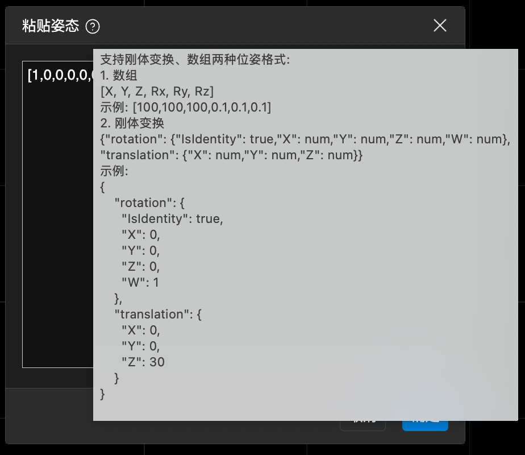Click the "W": 1 example line
The width and height of the screenshot is (525, 455).
click(140, 282)
